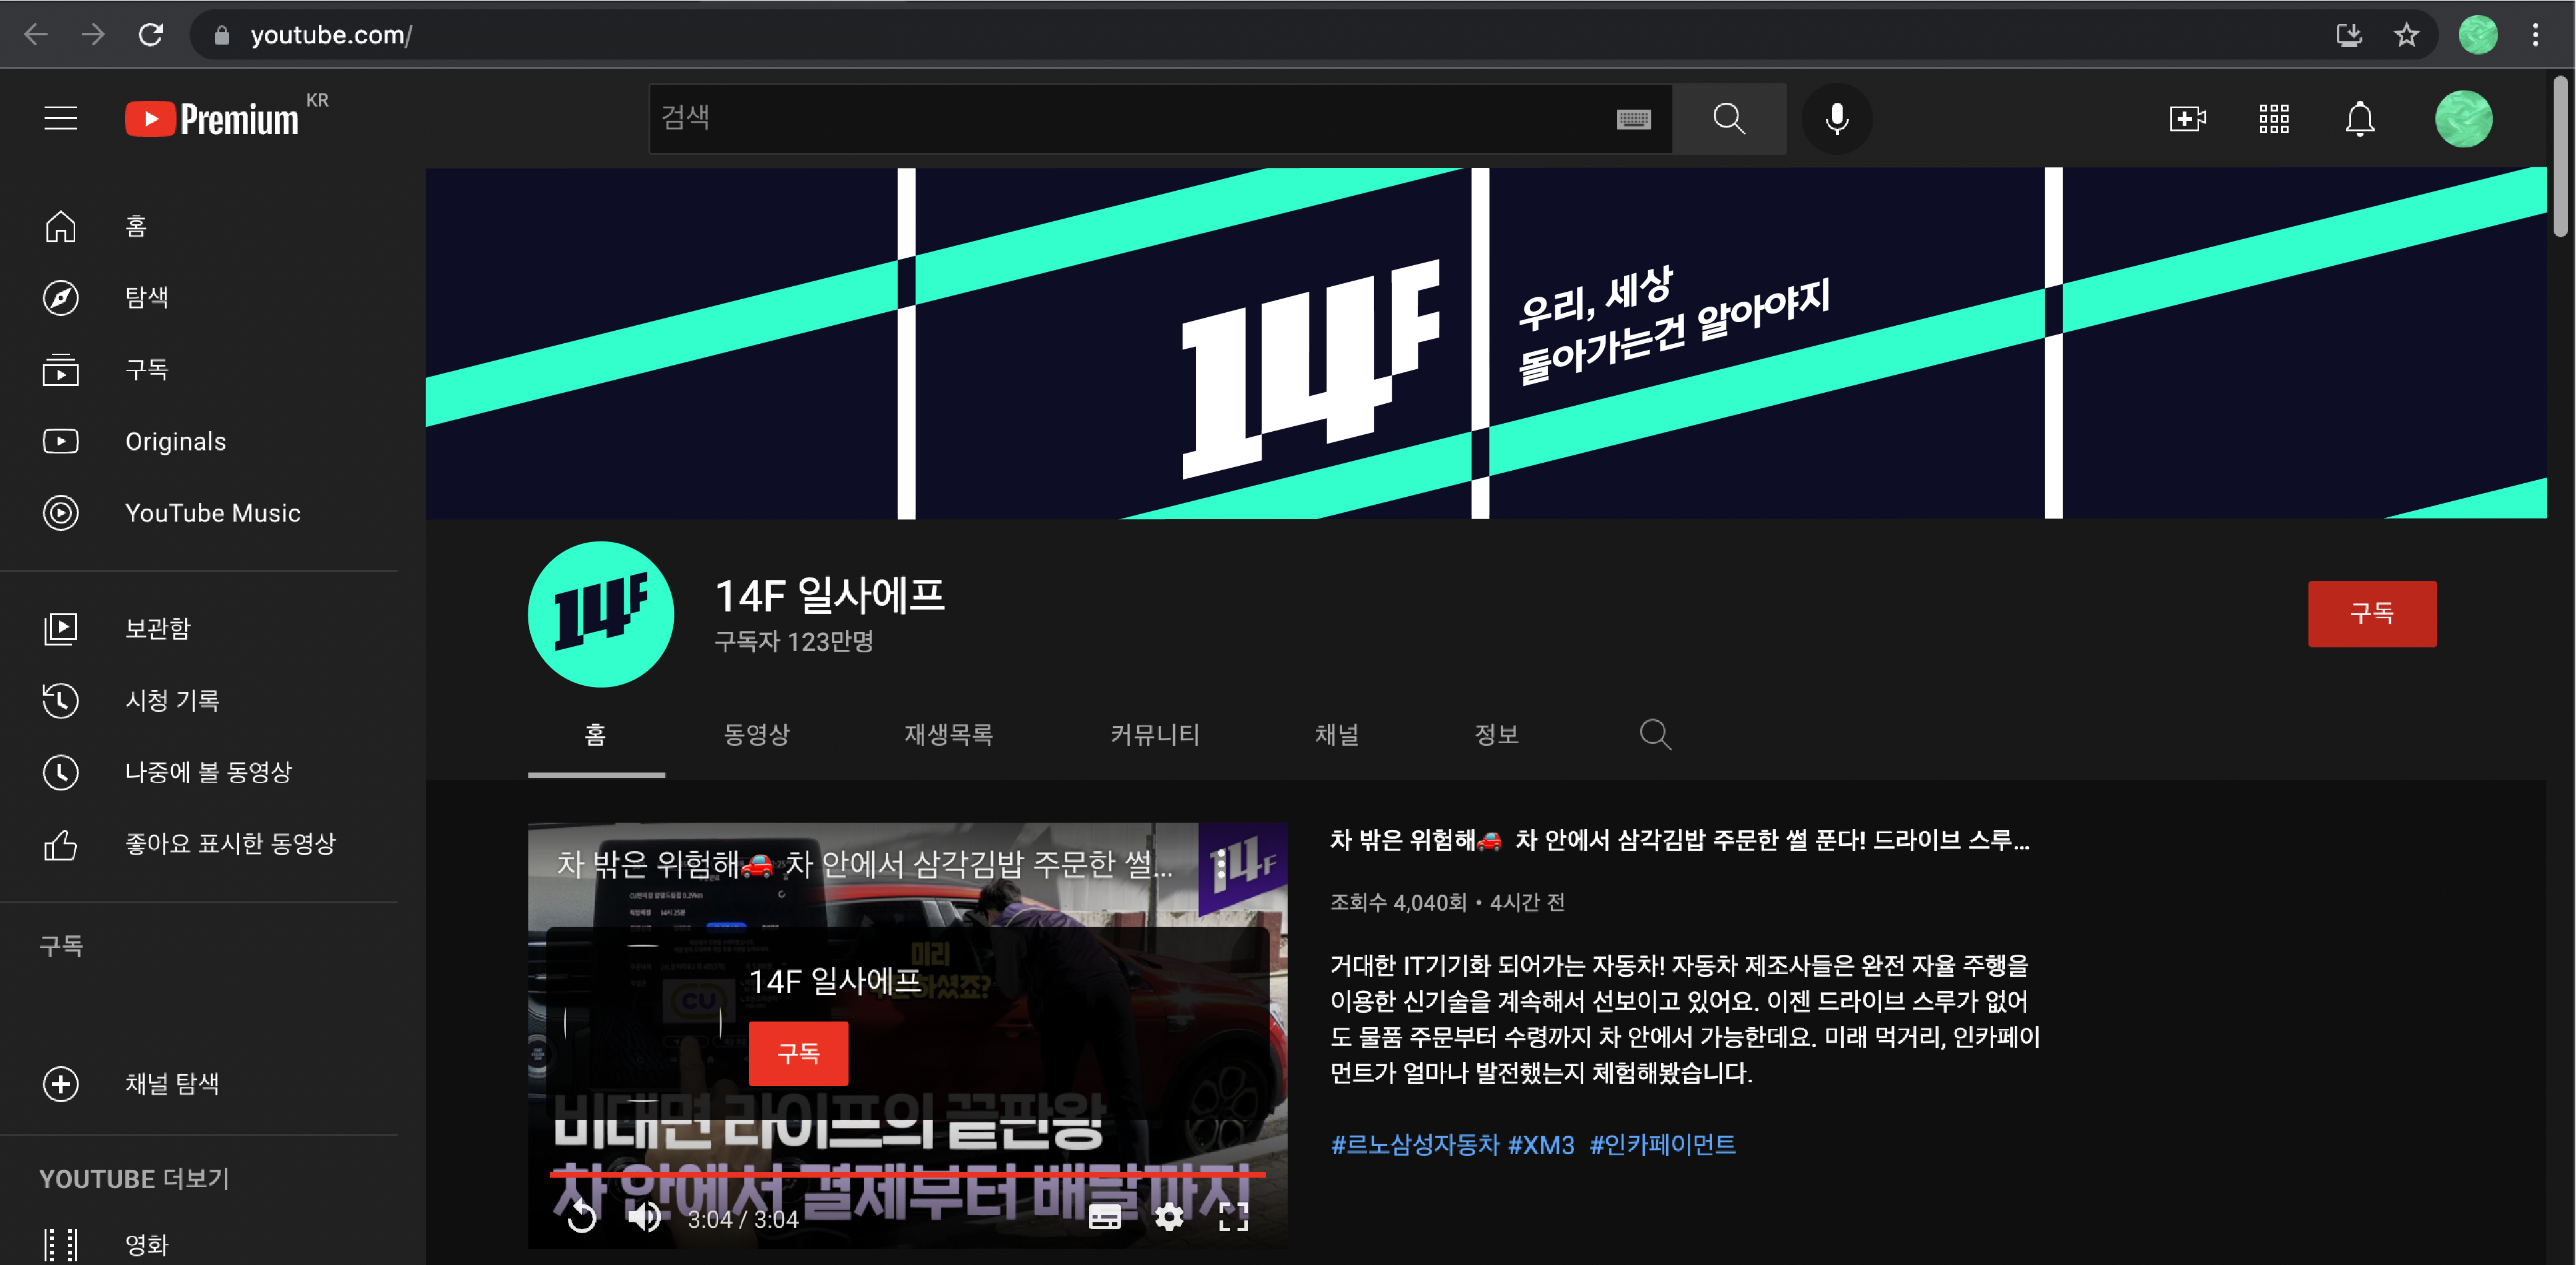Click the #인카페이먼트 hashtag link

[x=1662, y=1144]
